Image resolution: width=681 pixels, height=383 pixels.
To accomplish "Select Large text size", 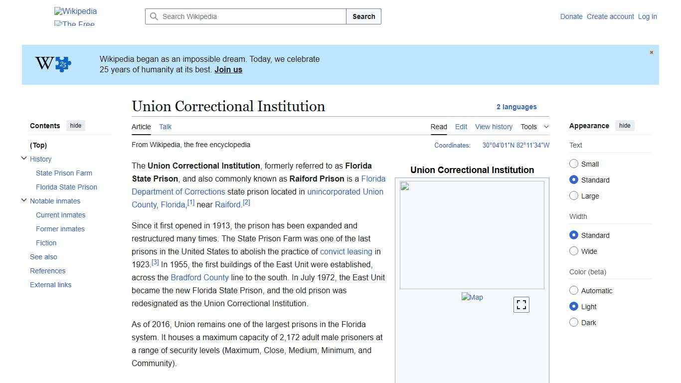I will pos(574,195).
